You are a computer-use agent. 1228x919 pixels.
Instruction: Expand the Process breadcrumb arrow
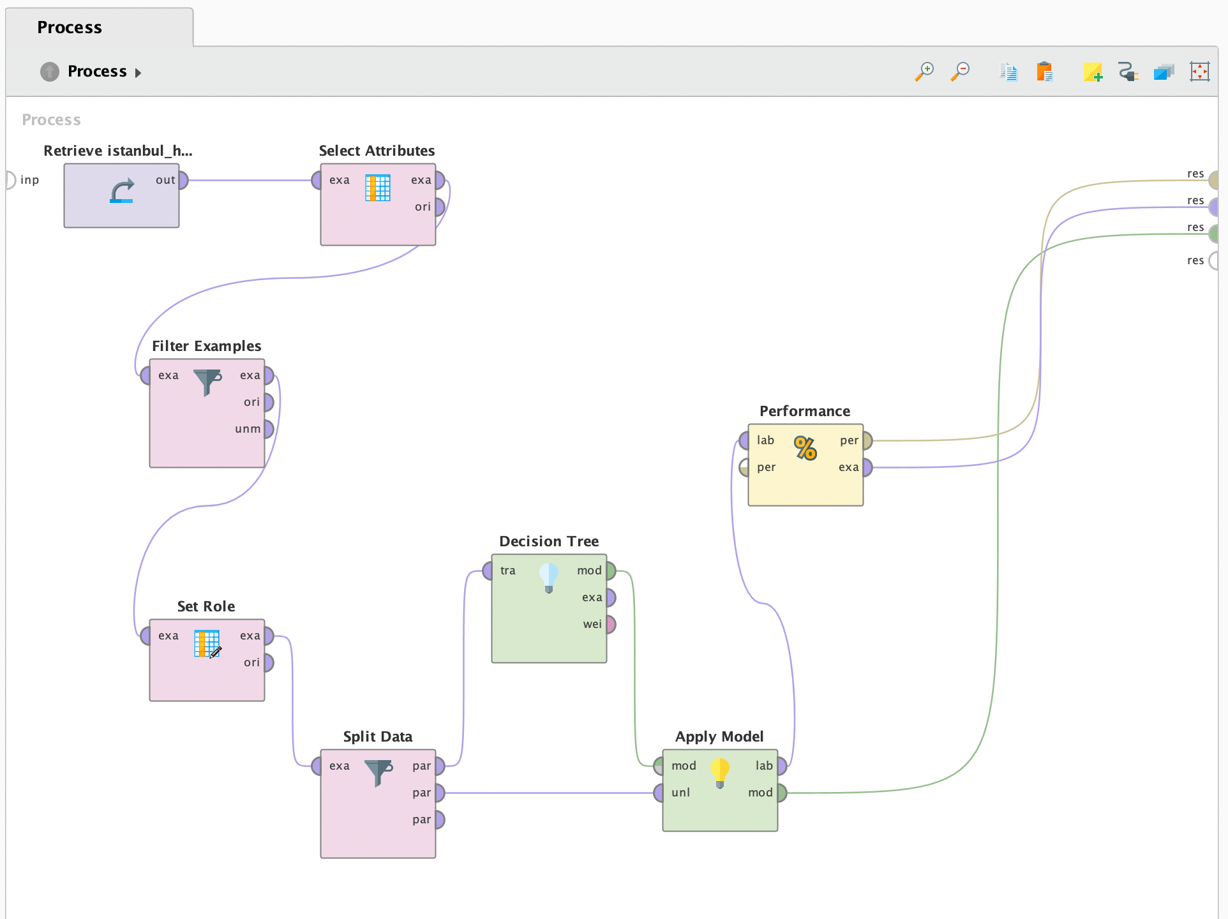pyautogui.click(x=138, y=73)
